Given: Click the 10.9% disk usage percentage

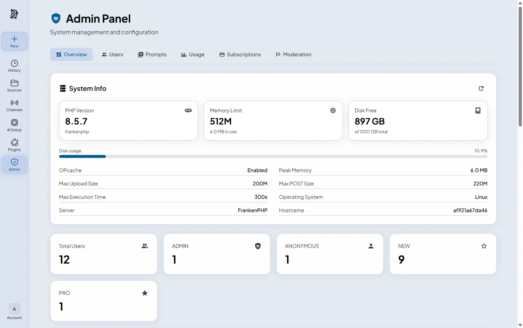Looking at the screenshot, I should 481,151.
